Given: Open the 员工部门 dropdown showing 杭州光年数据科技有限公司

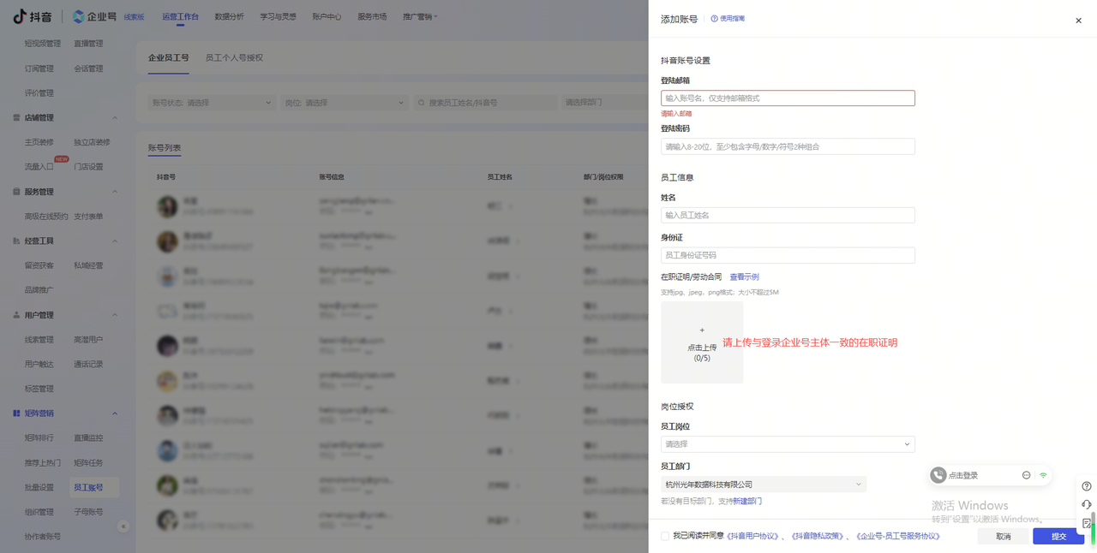Looking at the screenshot, I should [x=763, y=485].
